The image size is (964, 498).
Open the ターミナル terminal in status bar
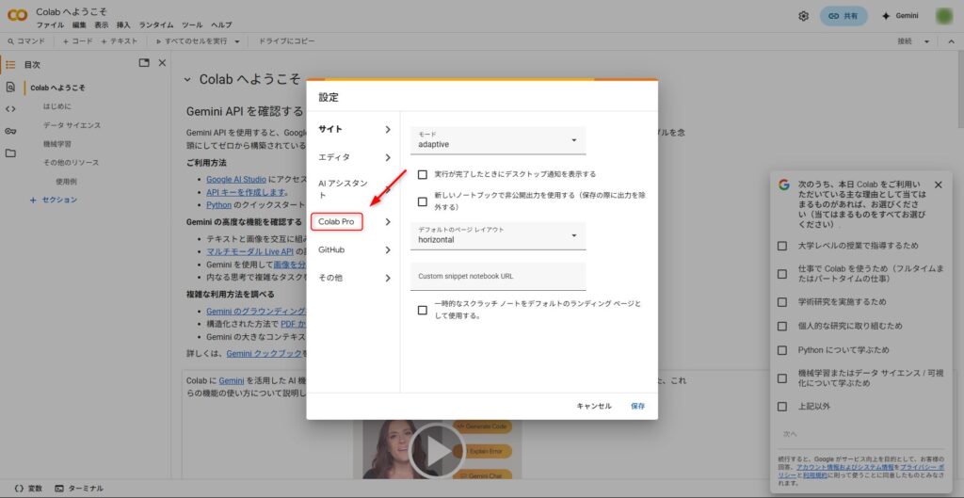[x=79, y=489]
